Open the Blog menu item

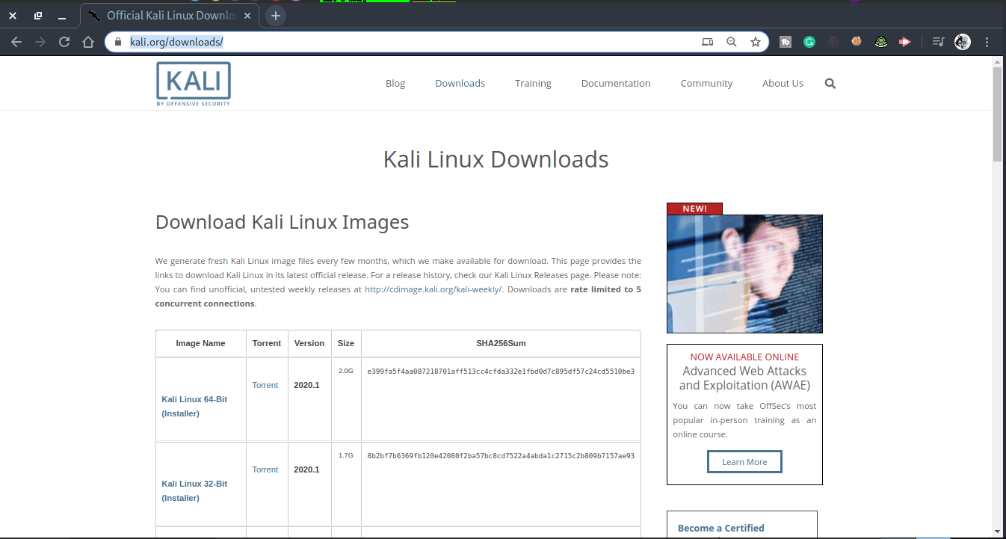[x=395, y=84]
